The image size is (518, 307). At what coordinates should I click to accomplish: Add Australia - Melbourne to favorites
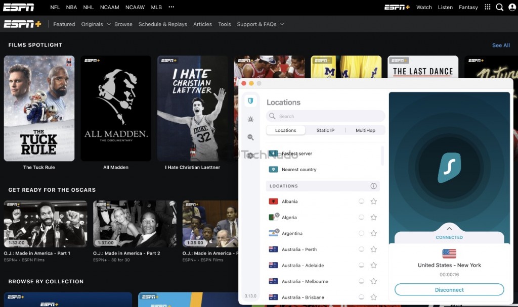coord(374,281)
